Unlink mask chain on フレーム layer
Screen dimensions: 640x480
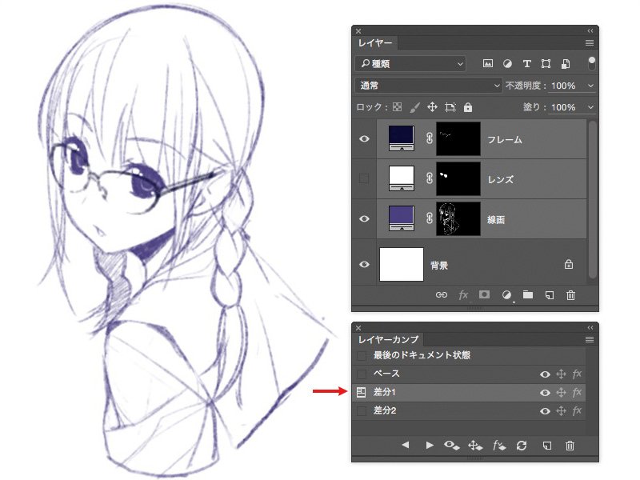coord(430,138)
